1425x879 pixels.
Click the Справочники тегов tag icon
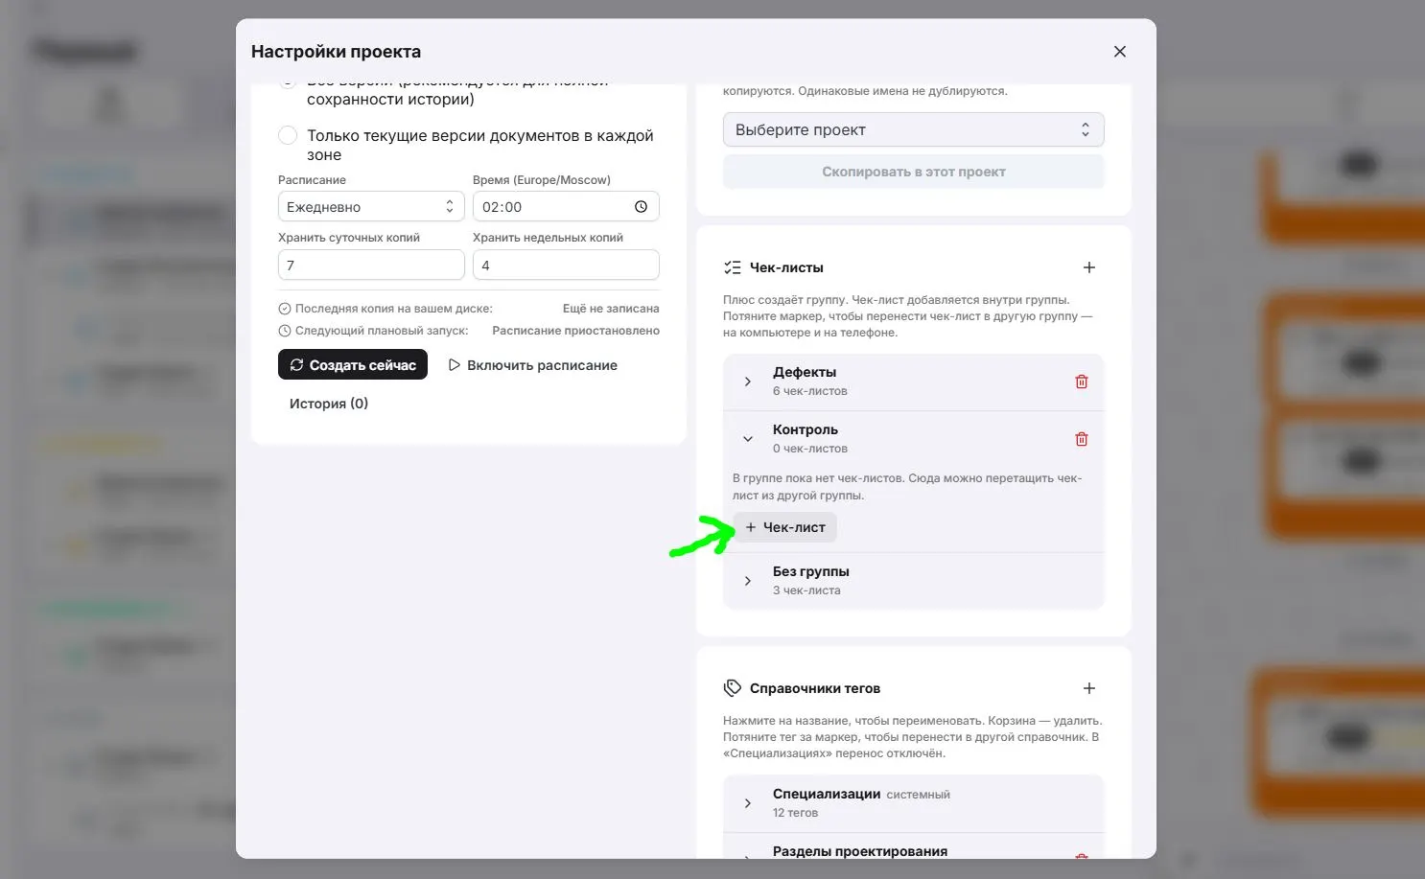(733, 688)
